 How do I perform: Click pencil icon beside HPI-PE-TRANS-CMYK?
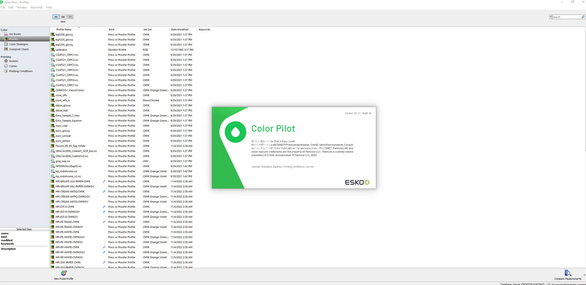[104, 222]
